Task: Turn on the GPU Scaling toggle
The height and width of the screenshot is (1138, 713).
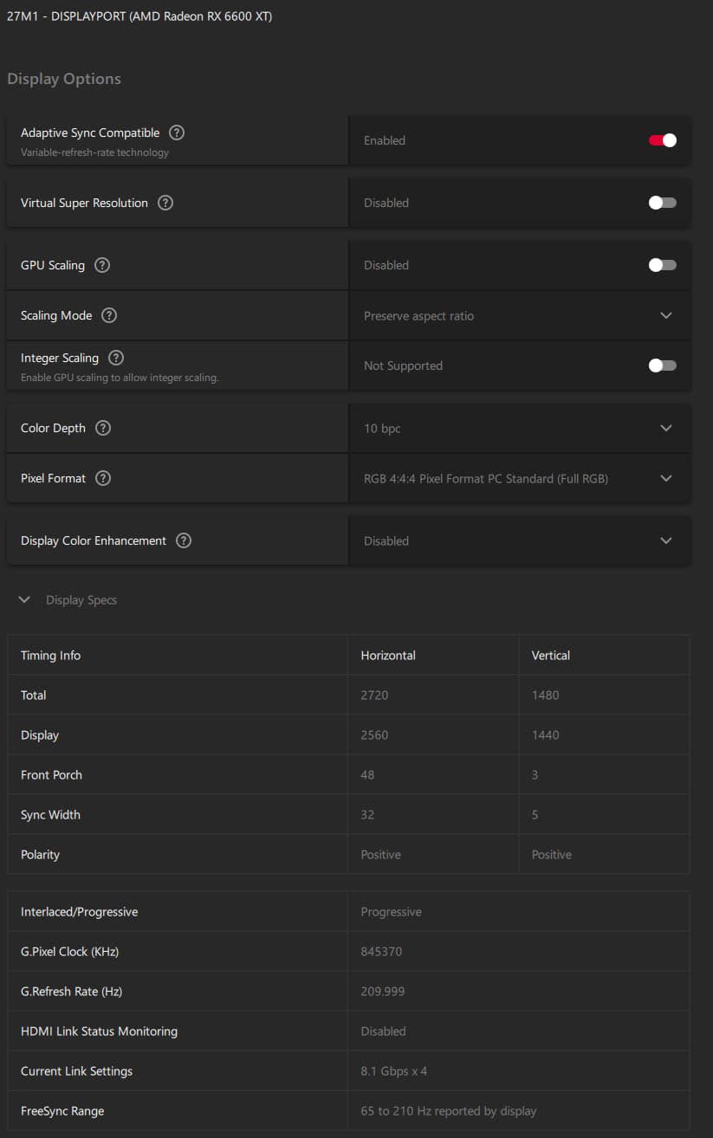Action: pos(662,265)
